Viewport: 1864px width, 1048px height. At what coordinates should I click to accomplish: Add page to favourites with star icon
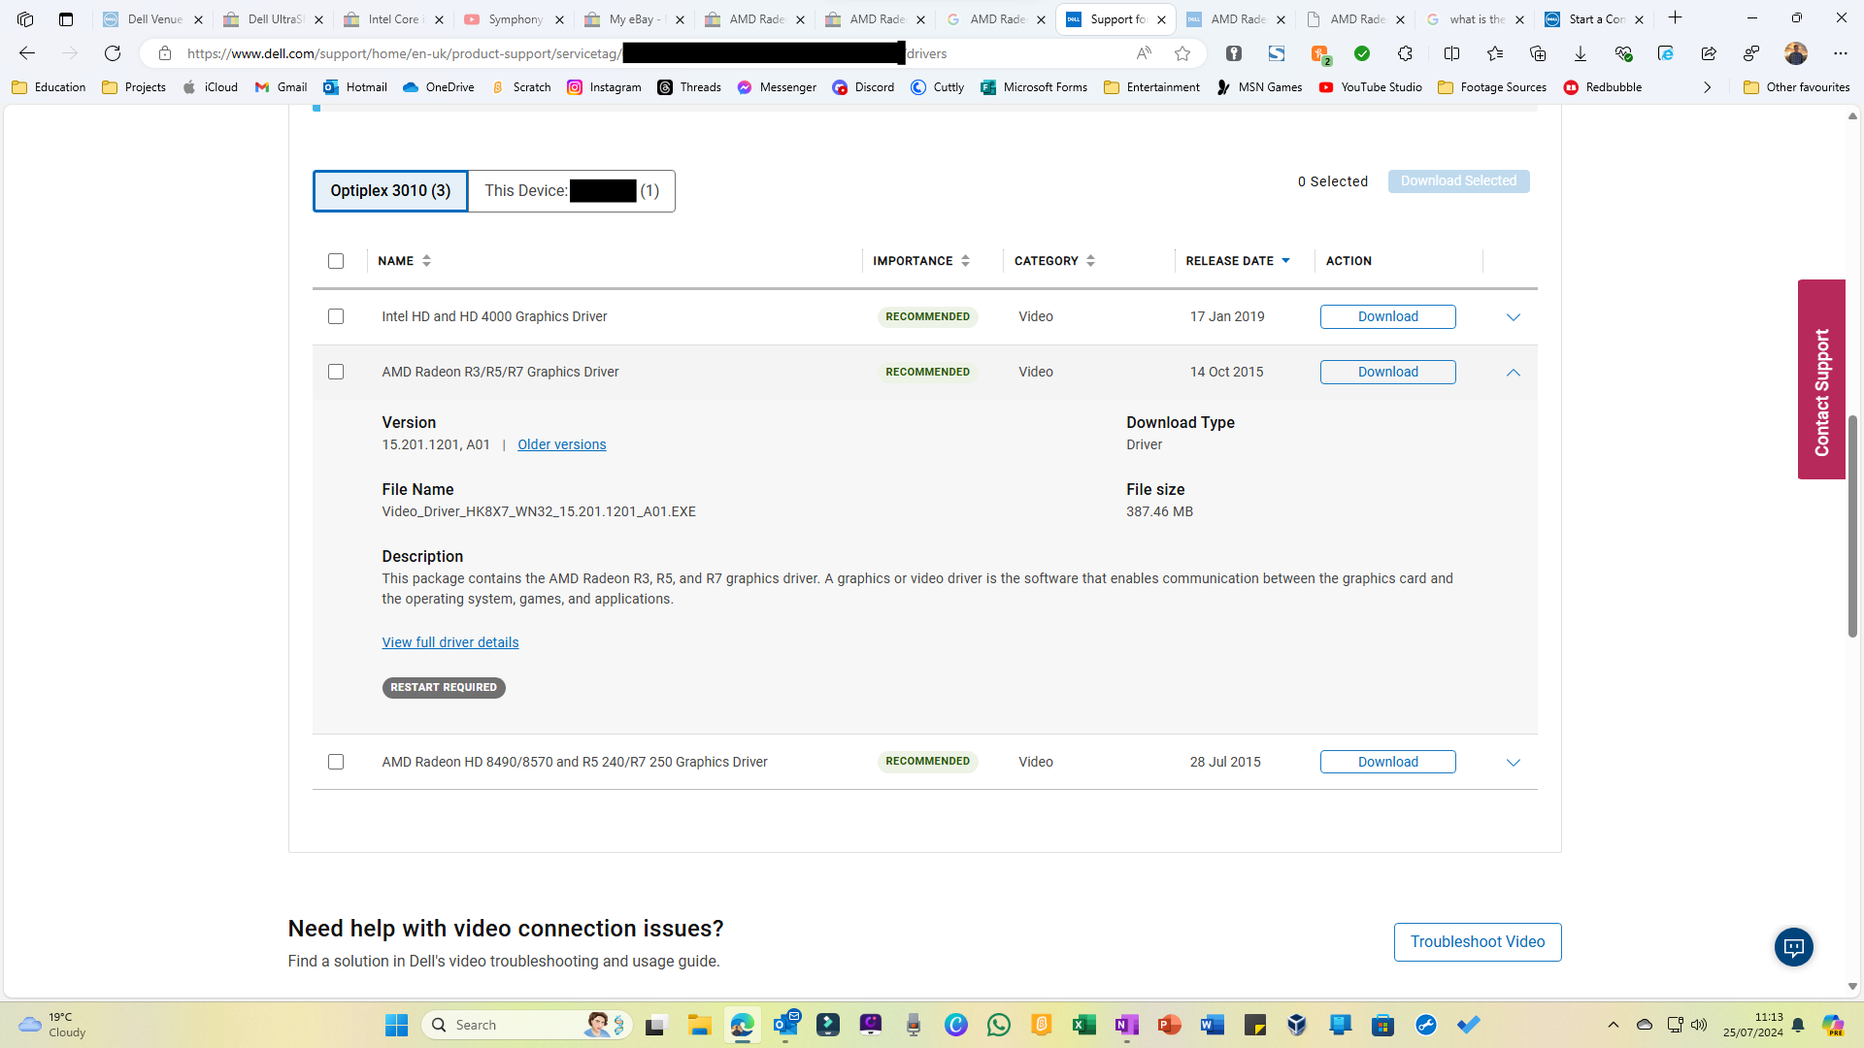tap(1182, 53)
